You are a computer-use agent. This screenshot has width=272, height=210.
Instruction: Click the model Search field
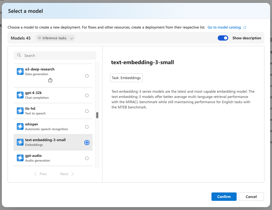click(55, 56)
